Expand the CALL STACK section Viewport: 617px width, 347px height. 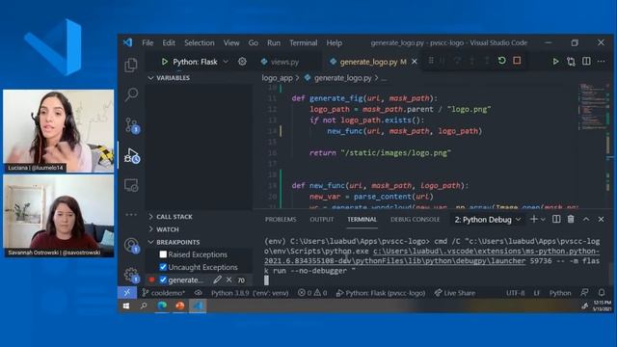(171, 217)
